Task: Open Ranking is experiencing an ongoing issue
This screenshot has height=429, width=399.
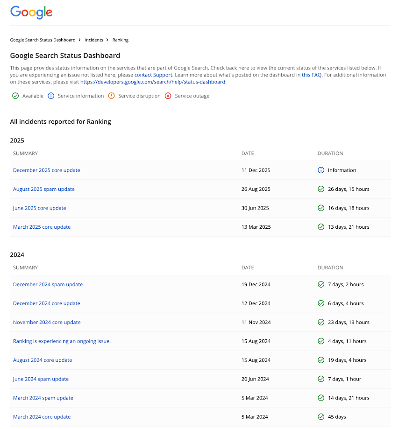Action: [x=62, y=341]
